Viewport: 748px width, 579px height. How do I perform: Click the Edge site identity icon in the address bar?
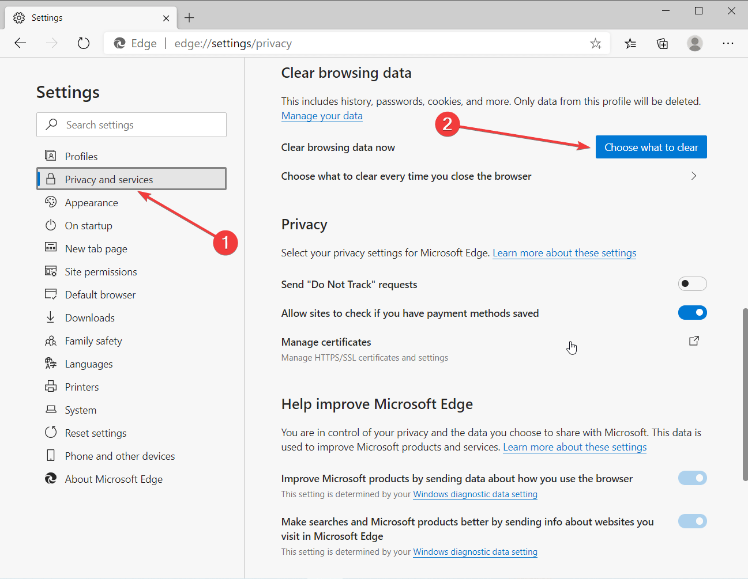[x=120, y=43]
